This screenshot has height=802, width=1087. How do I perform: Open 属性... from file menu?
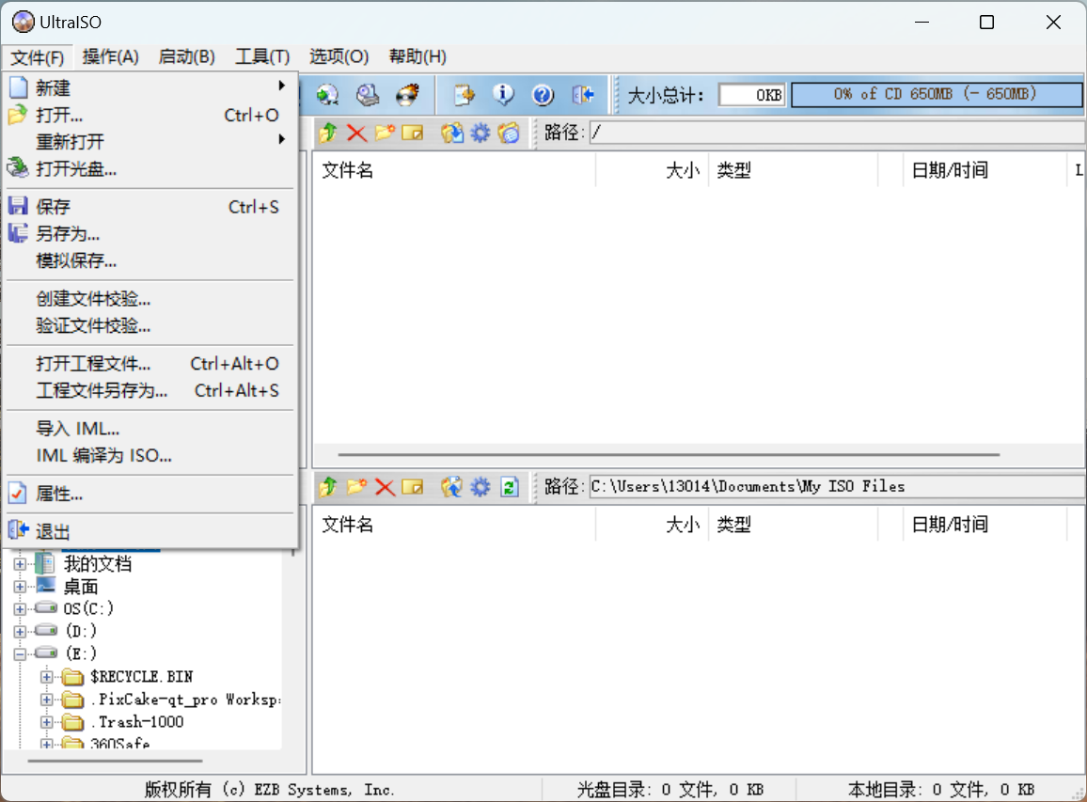[x=150, y=494]
